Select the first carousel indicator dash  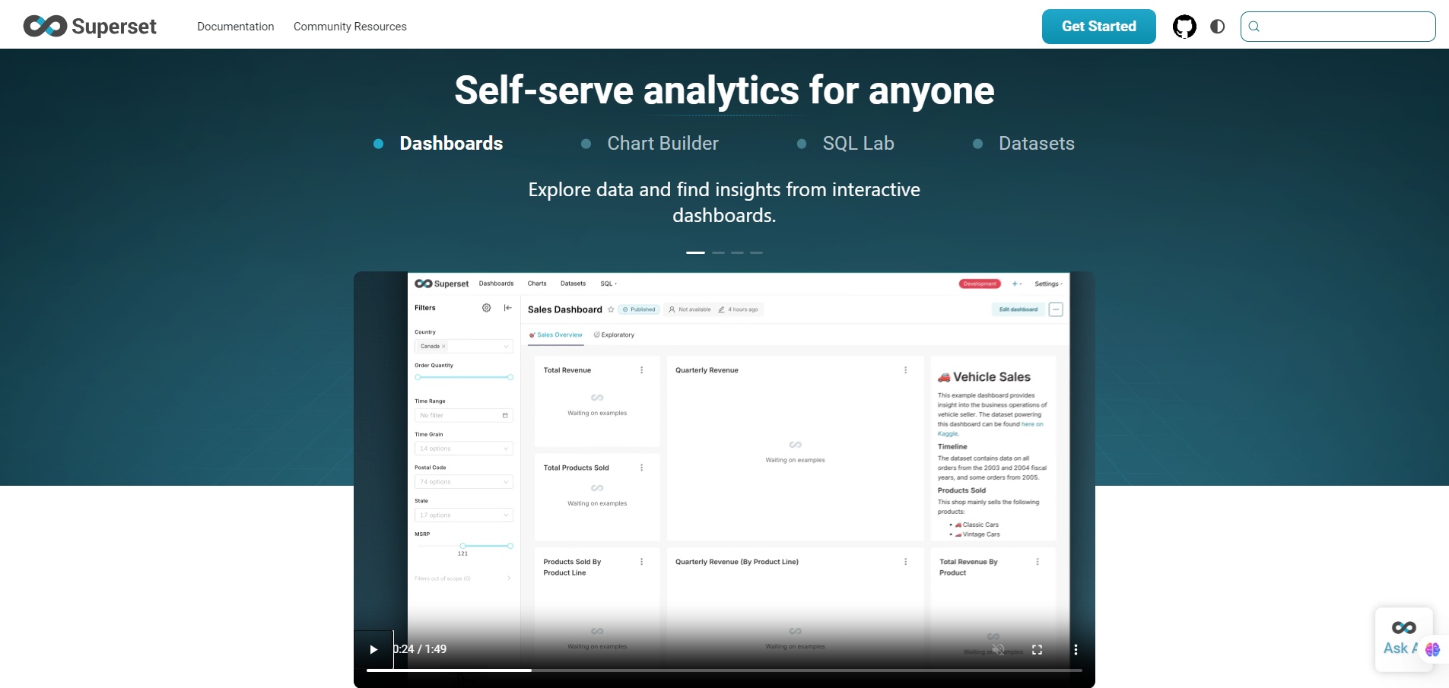click(x=695, y=252)
